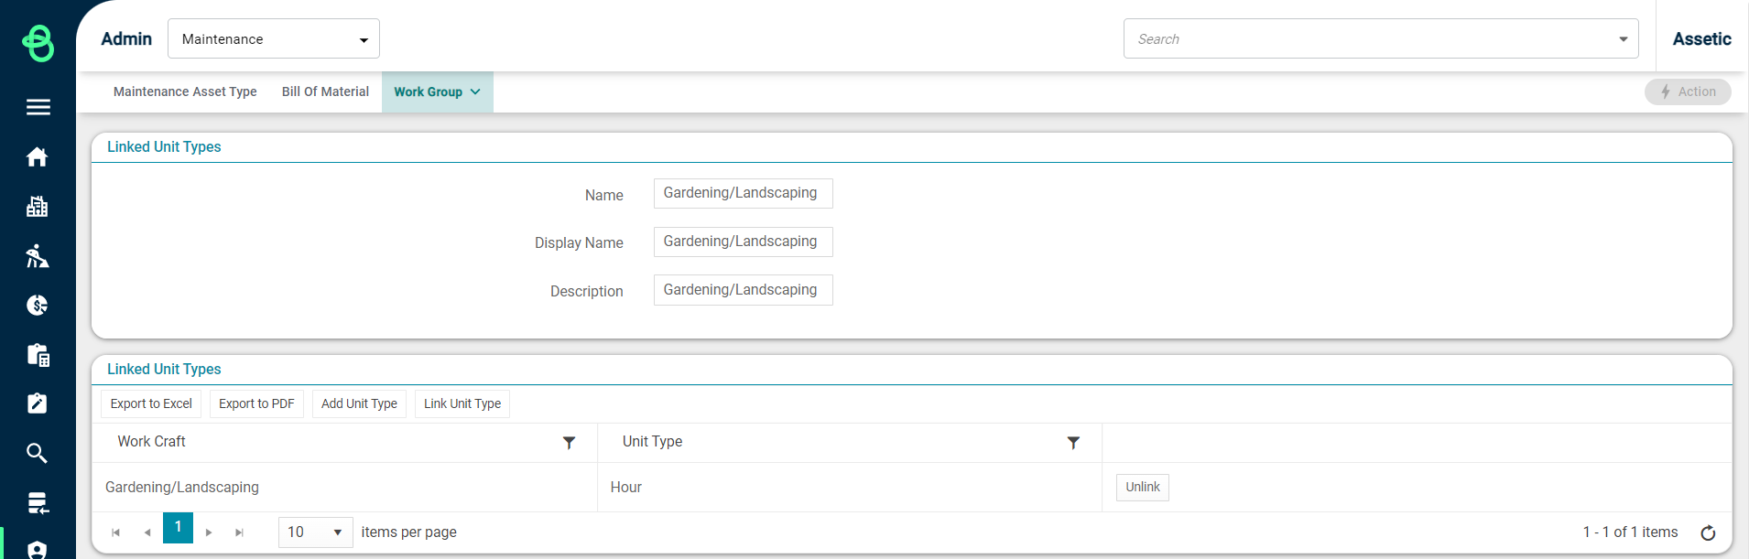Go to the first page of grid

(x=115, y=532)
